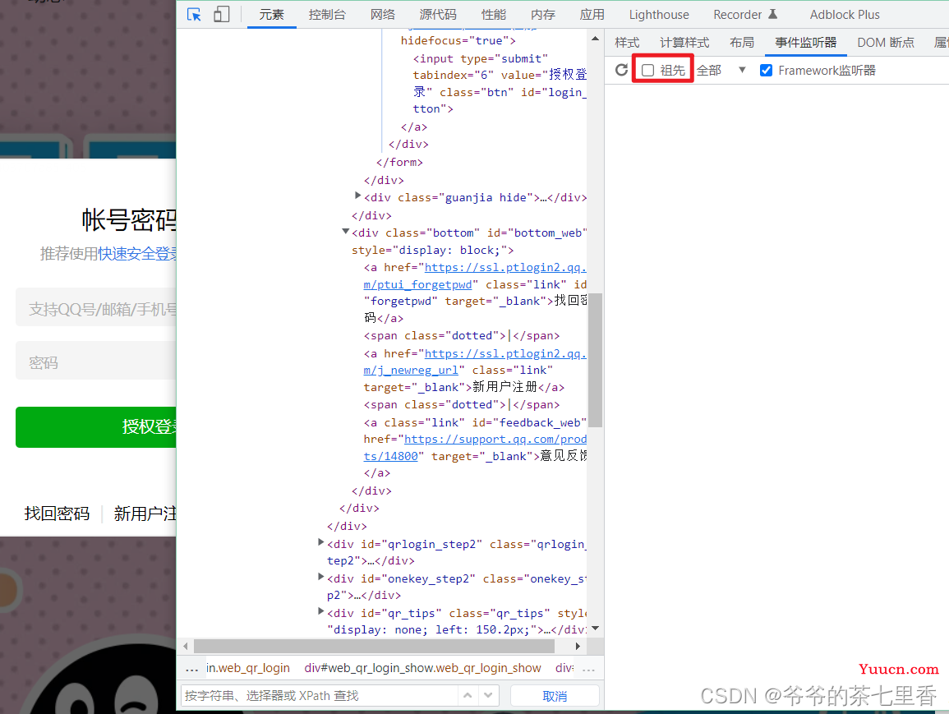Select the div#web_qr_login_show breadcrumb
Viewport: 949px width, 714px height.
coord(422,668)
